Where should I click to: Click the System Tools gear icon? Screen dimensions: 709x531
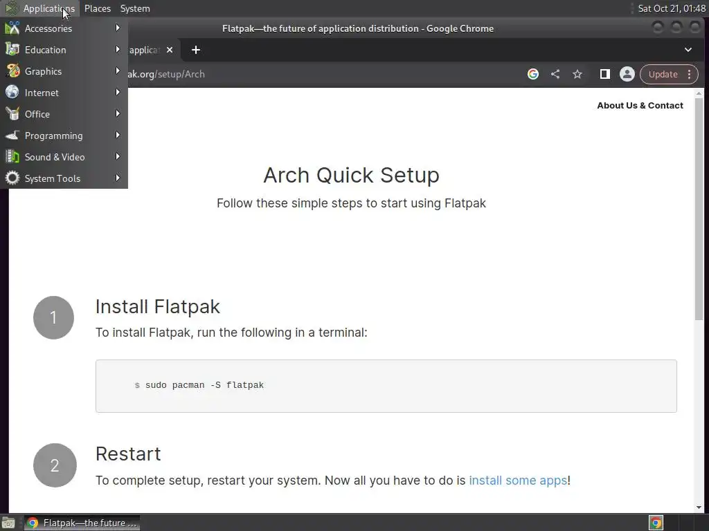12,178
